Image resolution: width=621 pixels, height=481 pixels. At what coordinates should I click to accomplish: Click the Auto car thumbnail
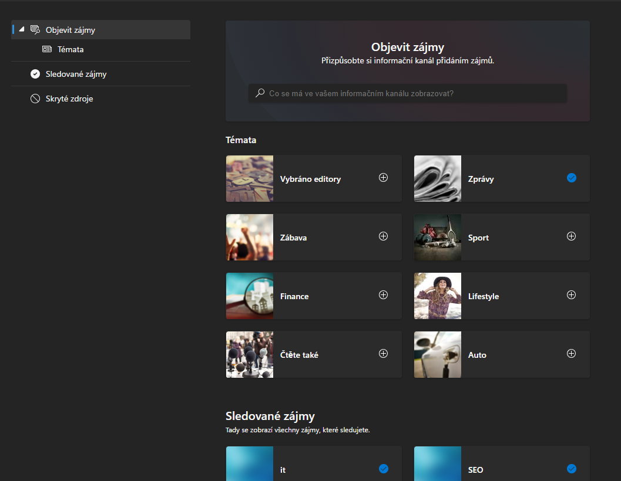[x=438, y=354]
